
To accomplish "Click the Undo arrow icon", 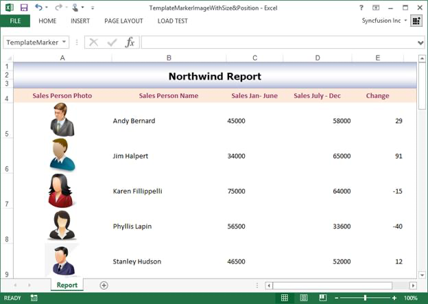I will click(38, 8).
